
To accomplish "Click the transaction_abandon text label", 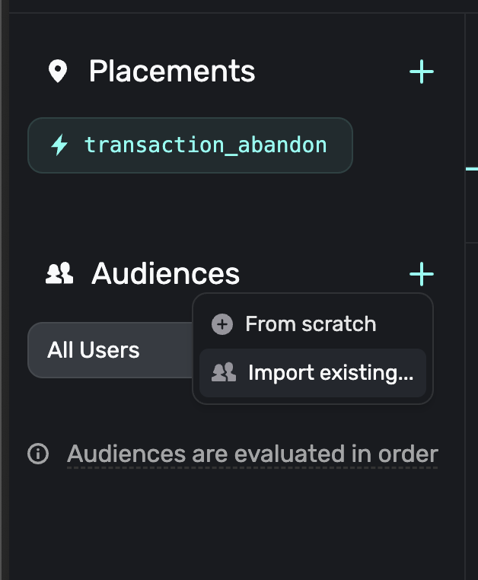I will coord(206,145).
